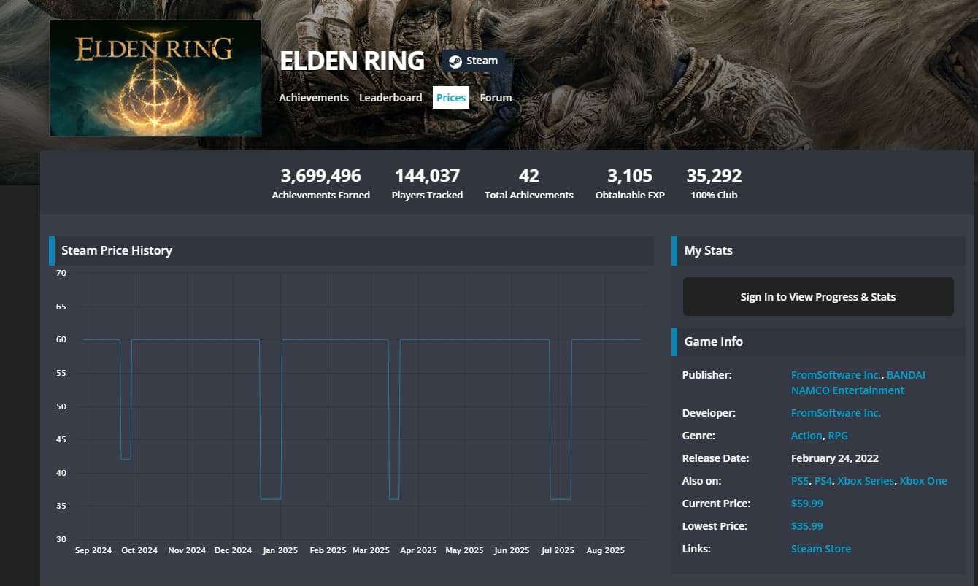This screenshot has width=978, height=586.
Task: Click the January 2025 price dip on chart
Action: pos(271,498)
